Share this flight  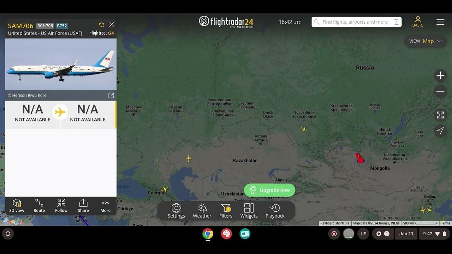(83, 206)
